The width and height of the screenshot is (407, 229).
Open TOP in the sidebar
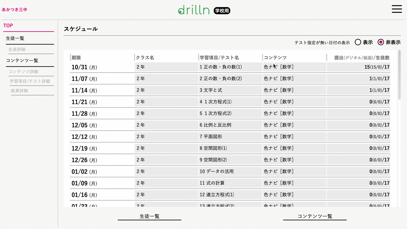[x=8, y=26]
